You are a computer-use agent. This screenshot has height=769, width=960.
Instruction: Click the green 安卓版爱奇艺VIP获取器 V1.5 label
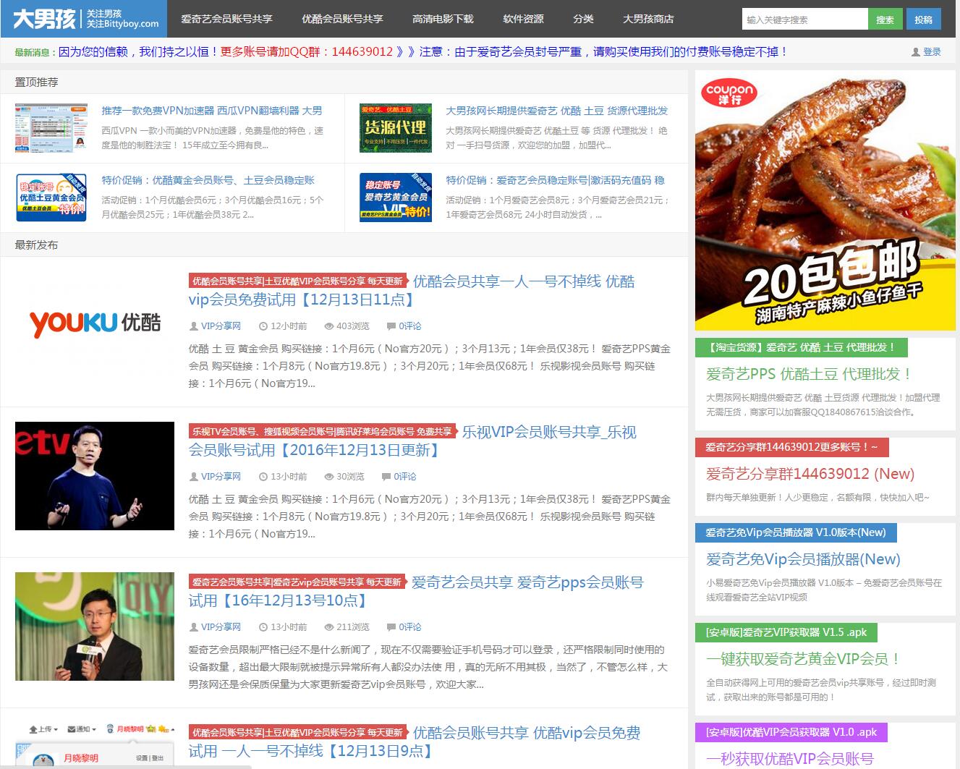786,632
